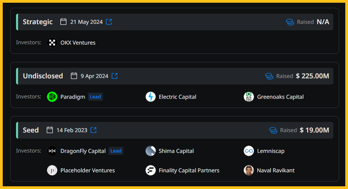The width and height of the screenshot is (348, 189).
Task: Click the Lead badge beside DragonFly Capital
Action: (x=116, y=151)
